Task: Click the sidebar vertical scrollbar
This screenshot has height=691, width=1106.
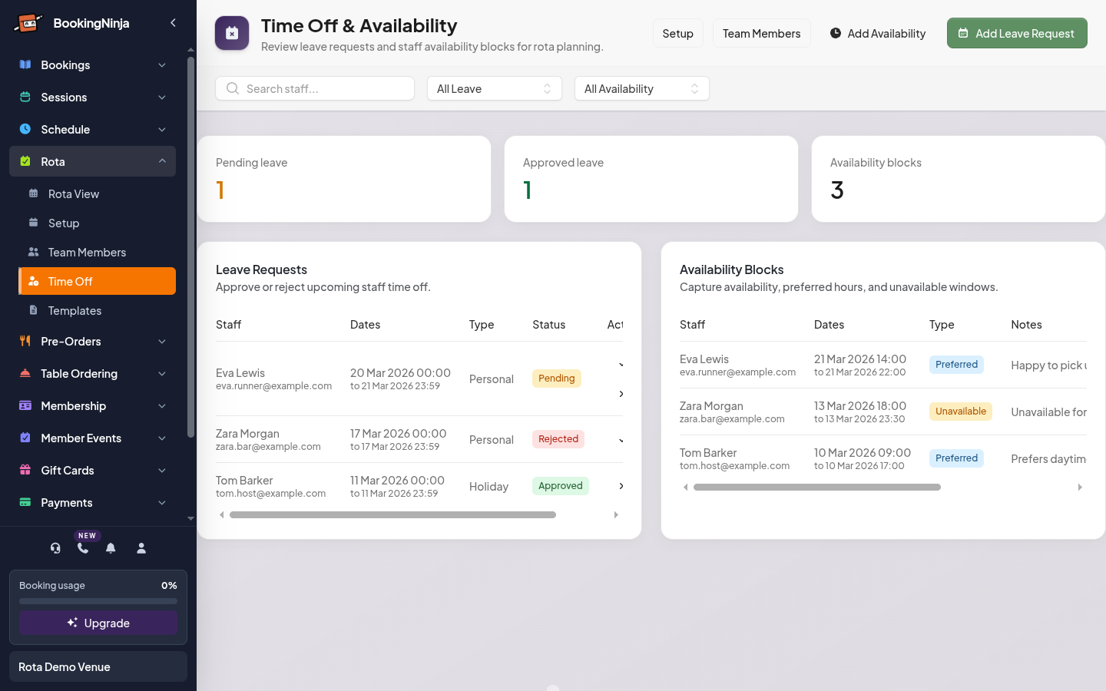Action: (x=190, y=246)
